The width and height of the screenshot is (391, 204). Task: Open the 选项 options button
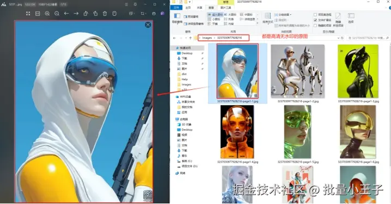point(351,18)
